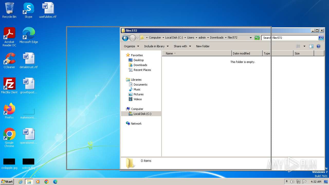Select Libraries in navigation pane

[x=136, y=80]
